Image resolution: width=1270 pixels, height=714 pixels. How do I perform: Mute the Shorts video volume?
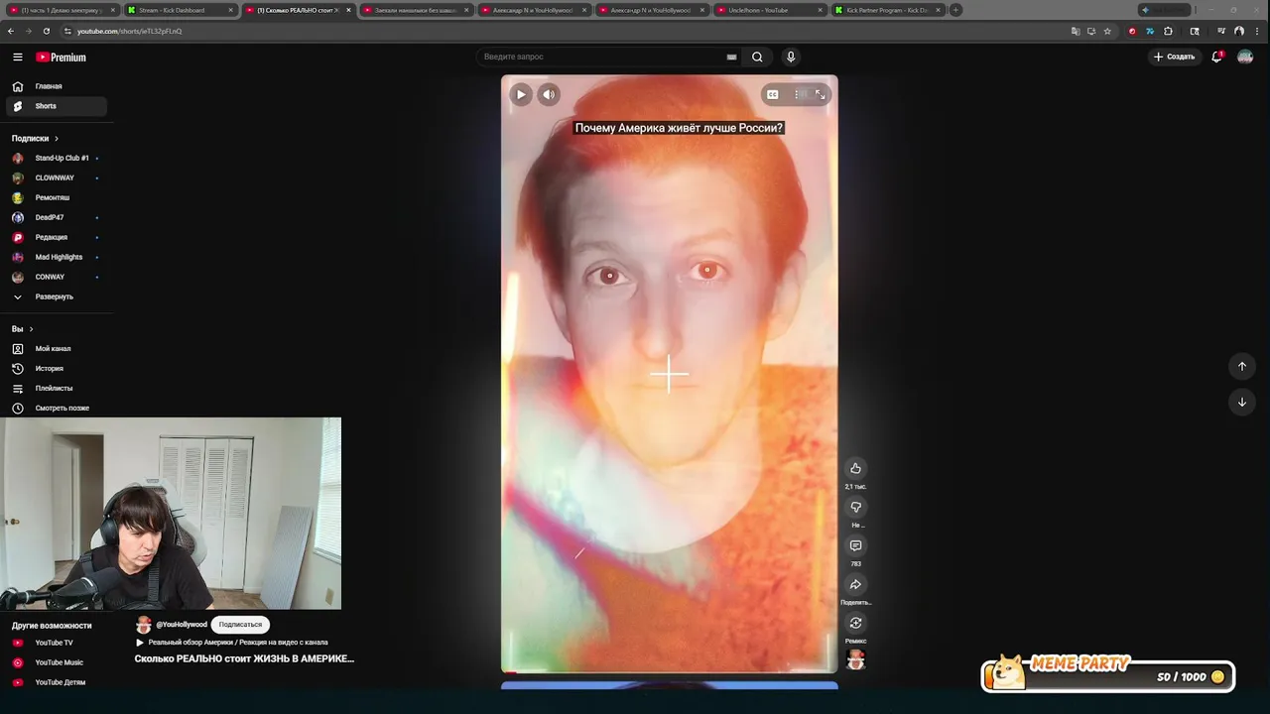point(549,94)
